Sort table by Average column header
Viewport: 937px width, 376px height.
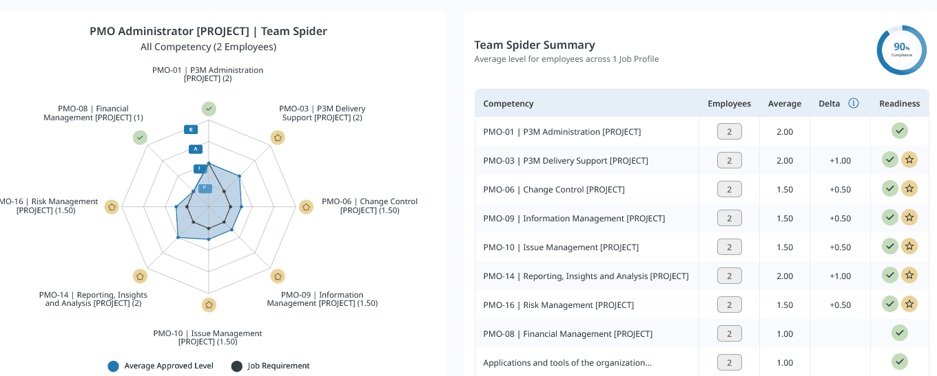click(785, 103)
